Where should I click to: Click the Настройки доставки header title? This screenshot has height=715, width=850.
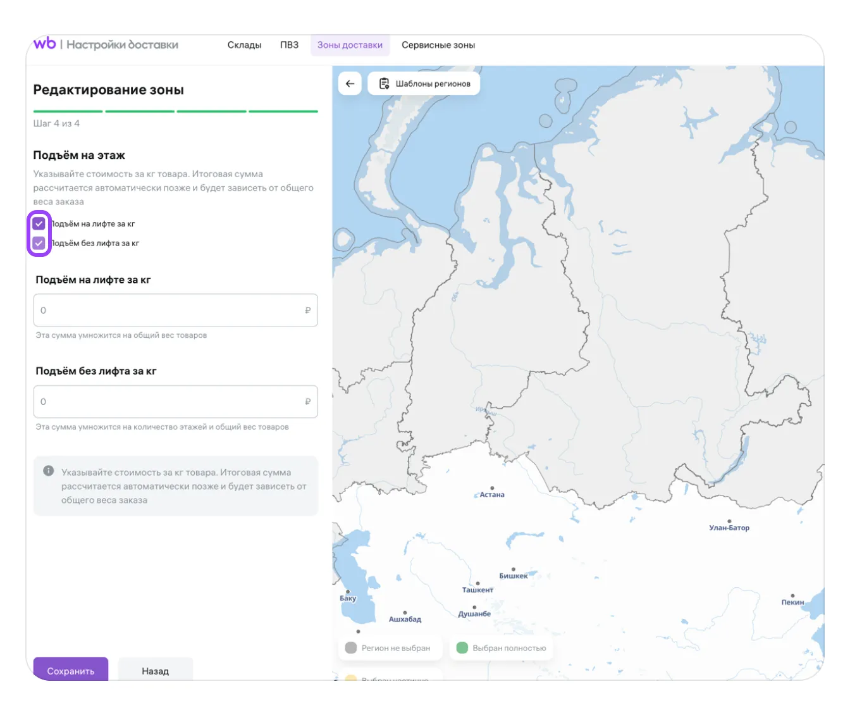(122, 45)
